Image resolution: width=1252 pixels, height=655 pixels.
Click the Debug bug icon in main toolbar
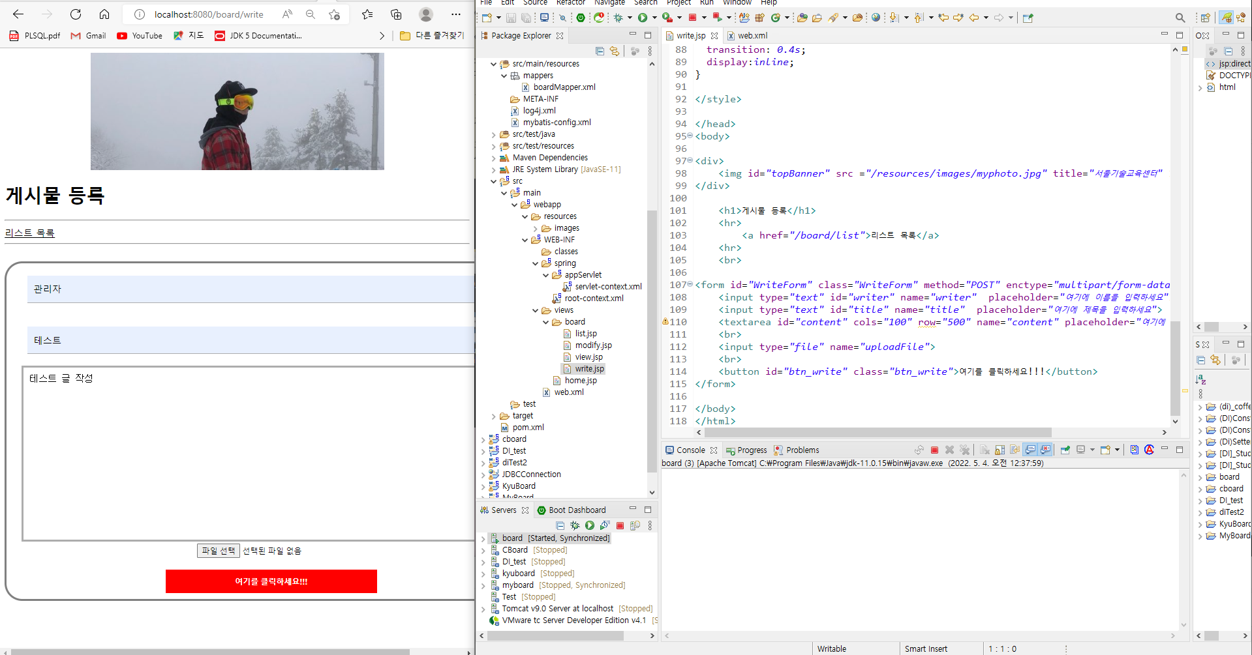[x=618, y=18]
